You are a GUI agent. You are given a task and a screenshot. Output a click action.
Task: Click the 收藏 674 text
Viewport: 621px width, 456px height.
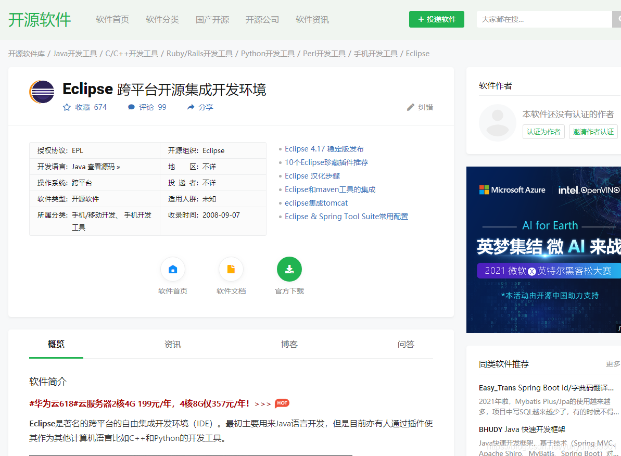click(x=91, y=107)
